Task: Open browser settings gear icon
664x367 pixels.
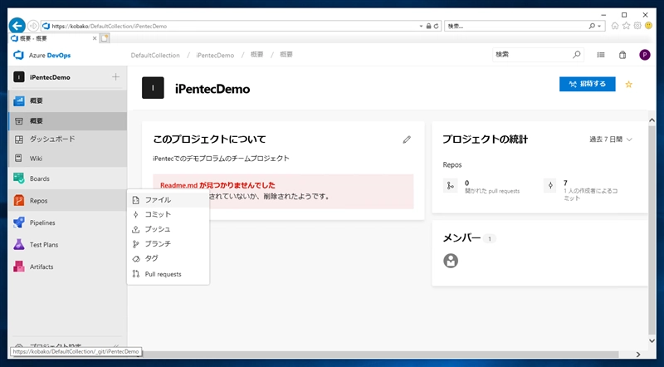Action: [637, 26]
